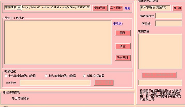185x107 pixels.
Task: Click the 查询 button
Action: 177,8
